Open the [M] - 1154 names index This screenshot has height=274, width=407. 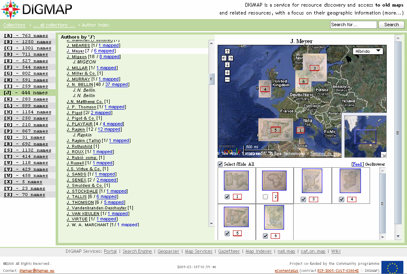click(27, 112)
